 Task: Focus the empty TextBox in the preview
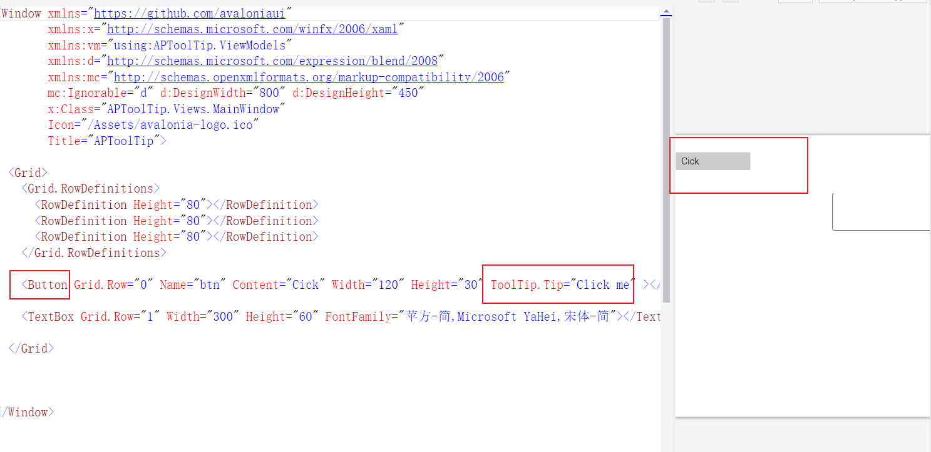tap(881, 212)
